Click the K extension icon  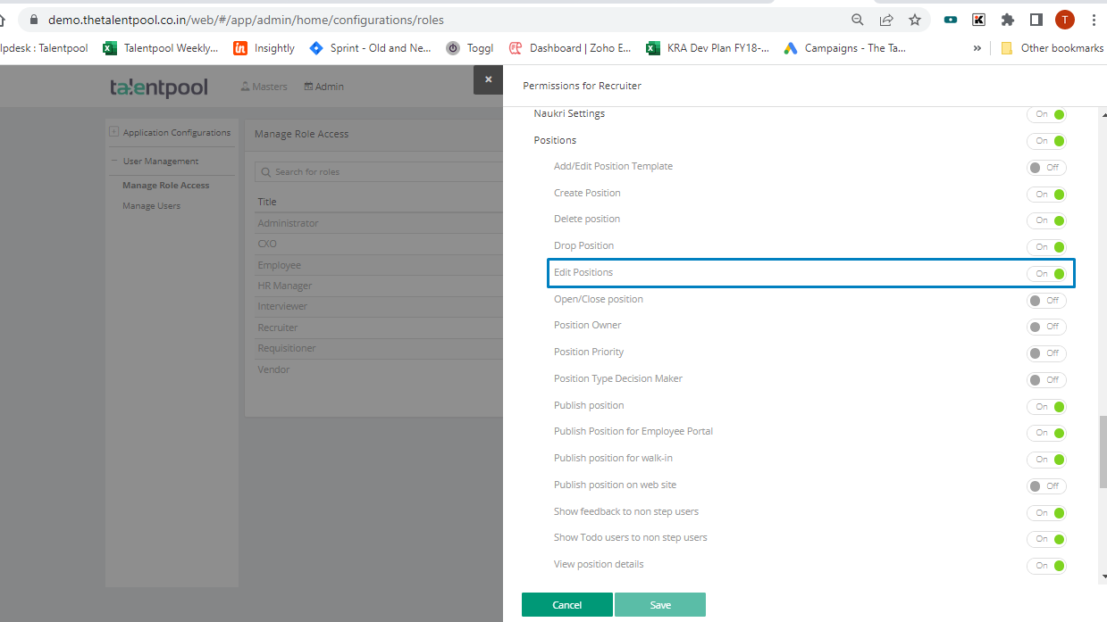(x=979, y=20)
